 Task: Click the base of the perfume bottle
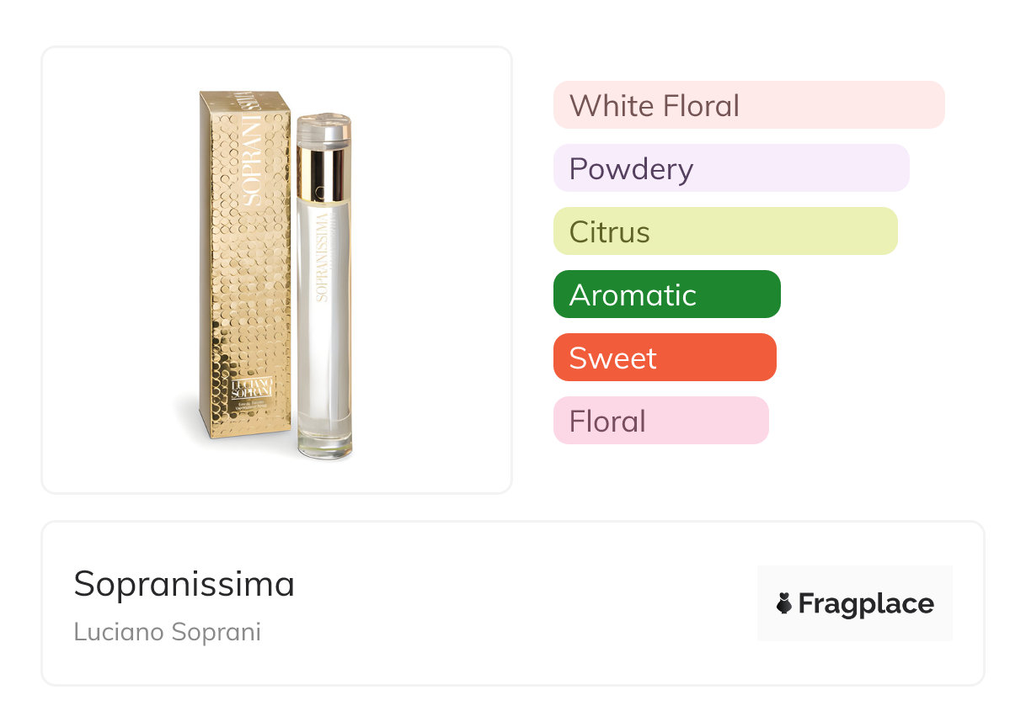pyautogui.click(x=324, y=442)
